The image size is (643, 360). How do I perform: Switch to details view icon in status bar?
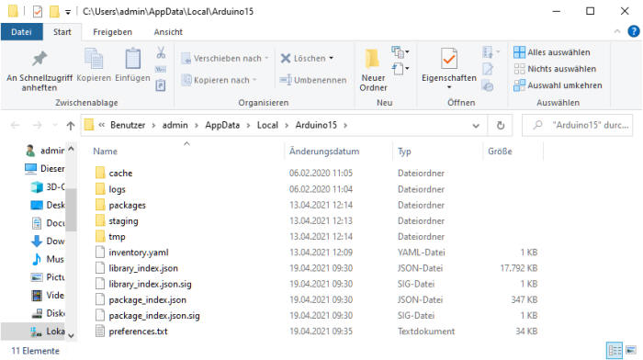click(x=615, y=351)
